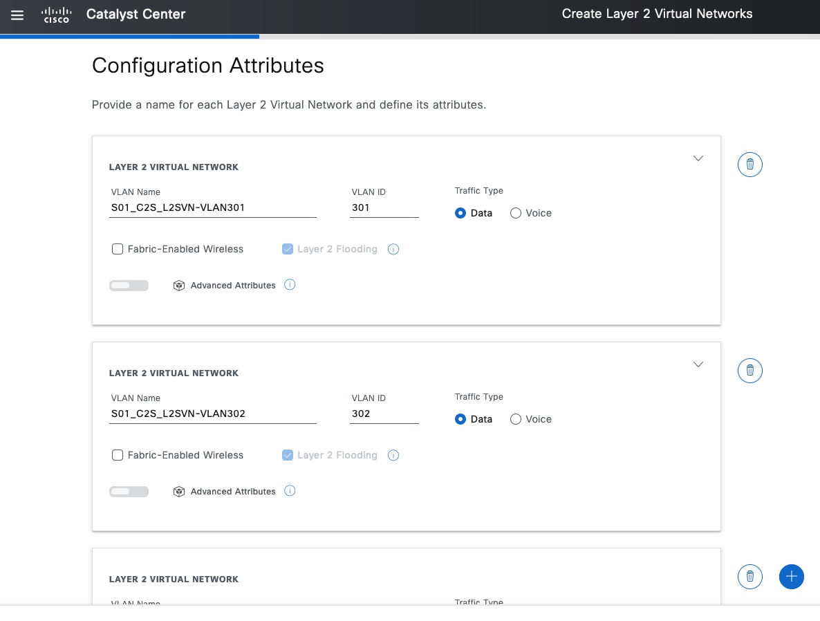This screenshot has height=621, width=820.
Task: Click the trash icon for third virtual network
Action: coord(750,577)
